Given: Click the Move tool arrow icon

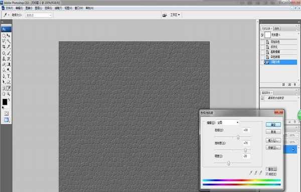Looking at the screenshot, I should click(x=9, y=36).
